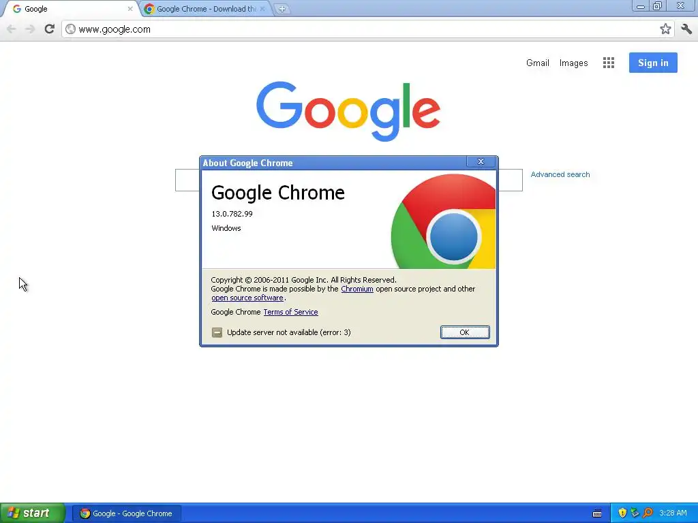Image resolution: width=698 pixels, height=523 pixels.
Task: Open Advanced search
Action: 560,174
